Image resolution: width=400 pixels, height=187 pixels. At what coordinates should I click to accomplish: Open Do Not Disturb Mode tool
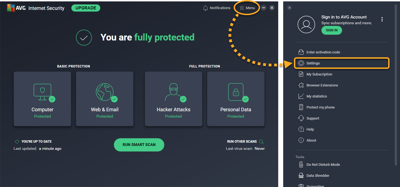click(323, 165)
